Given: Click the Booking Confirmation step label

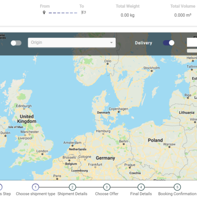Looking at the screenshot, I should [x=177, y=194].
